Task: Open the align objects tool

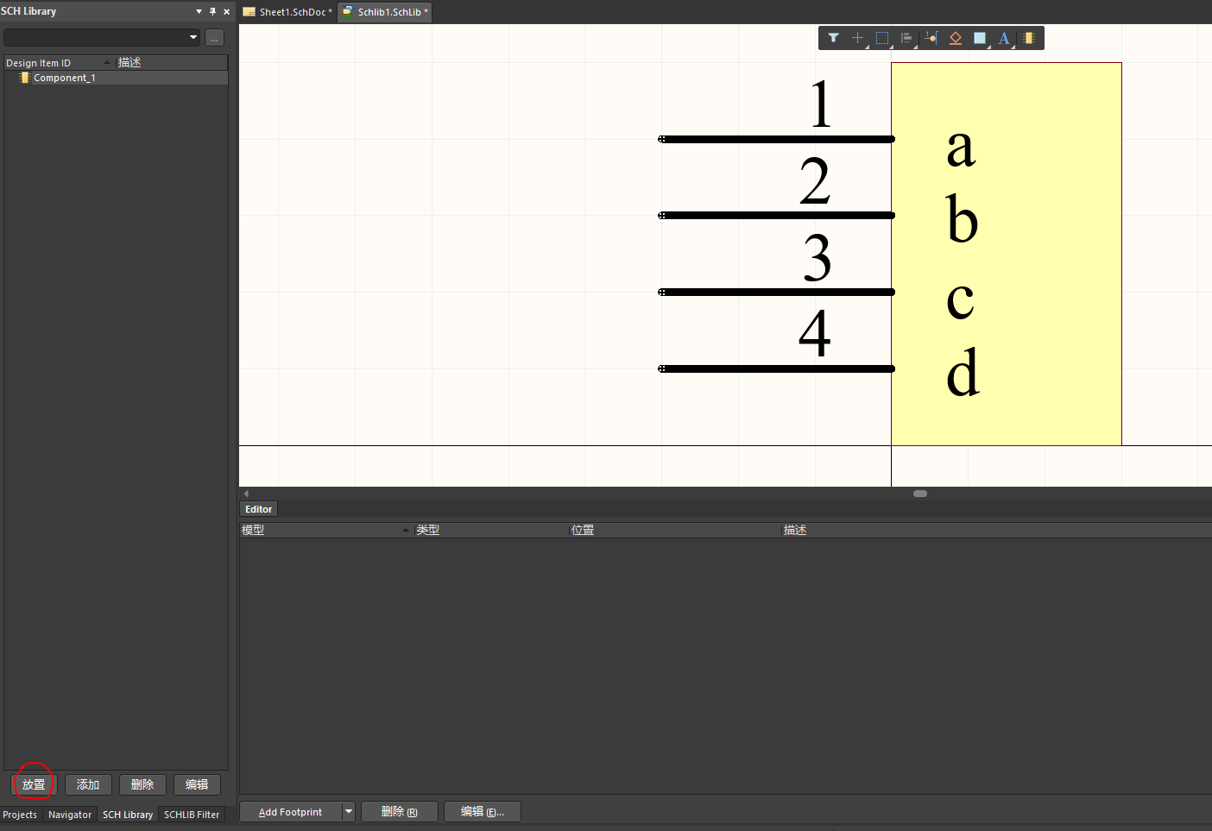Action: point(906,38)
